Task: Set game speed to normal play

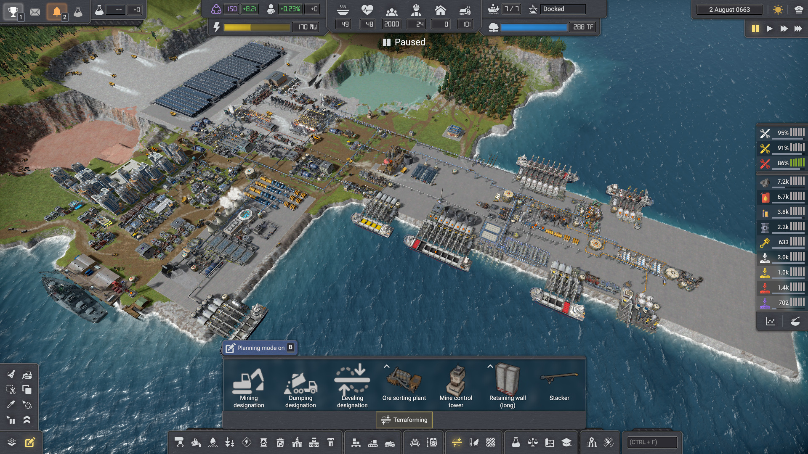Action: [770, 29]
